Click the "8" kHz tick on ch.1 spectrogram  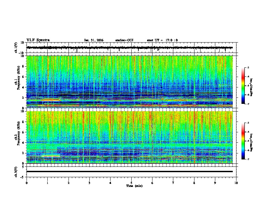pyautogui.click(x=23, y=66)
